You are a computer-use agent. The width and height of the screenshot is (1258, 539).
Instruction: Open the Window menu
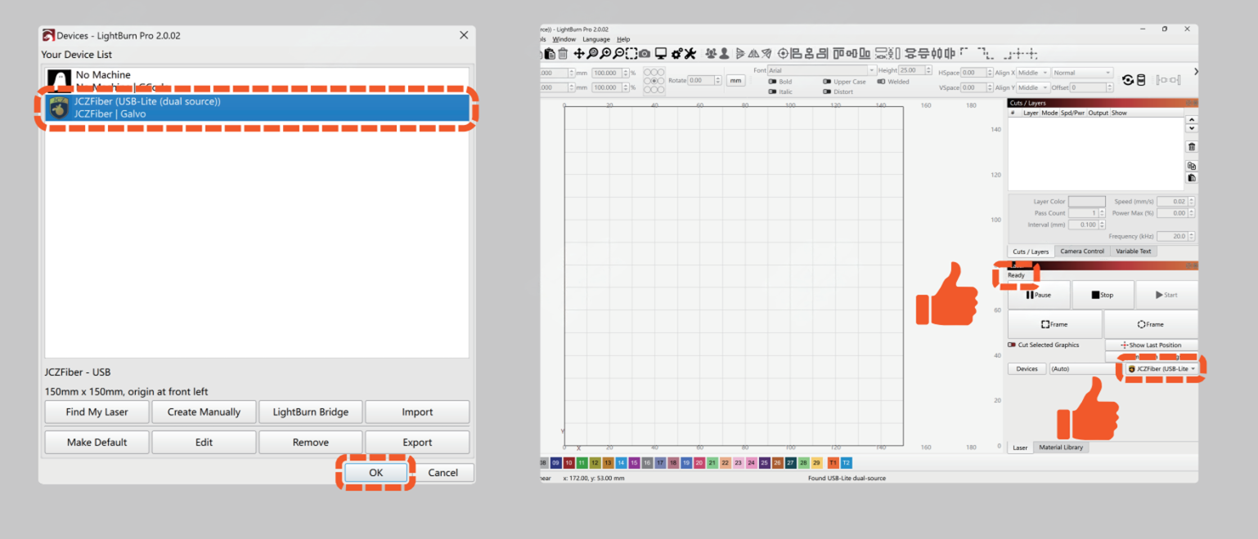564,39
